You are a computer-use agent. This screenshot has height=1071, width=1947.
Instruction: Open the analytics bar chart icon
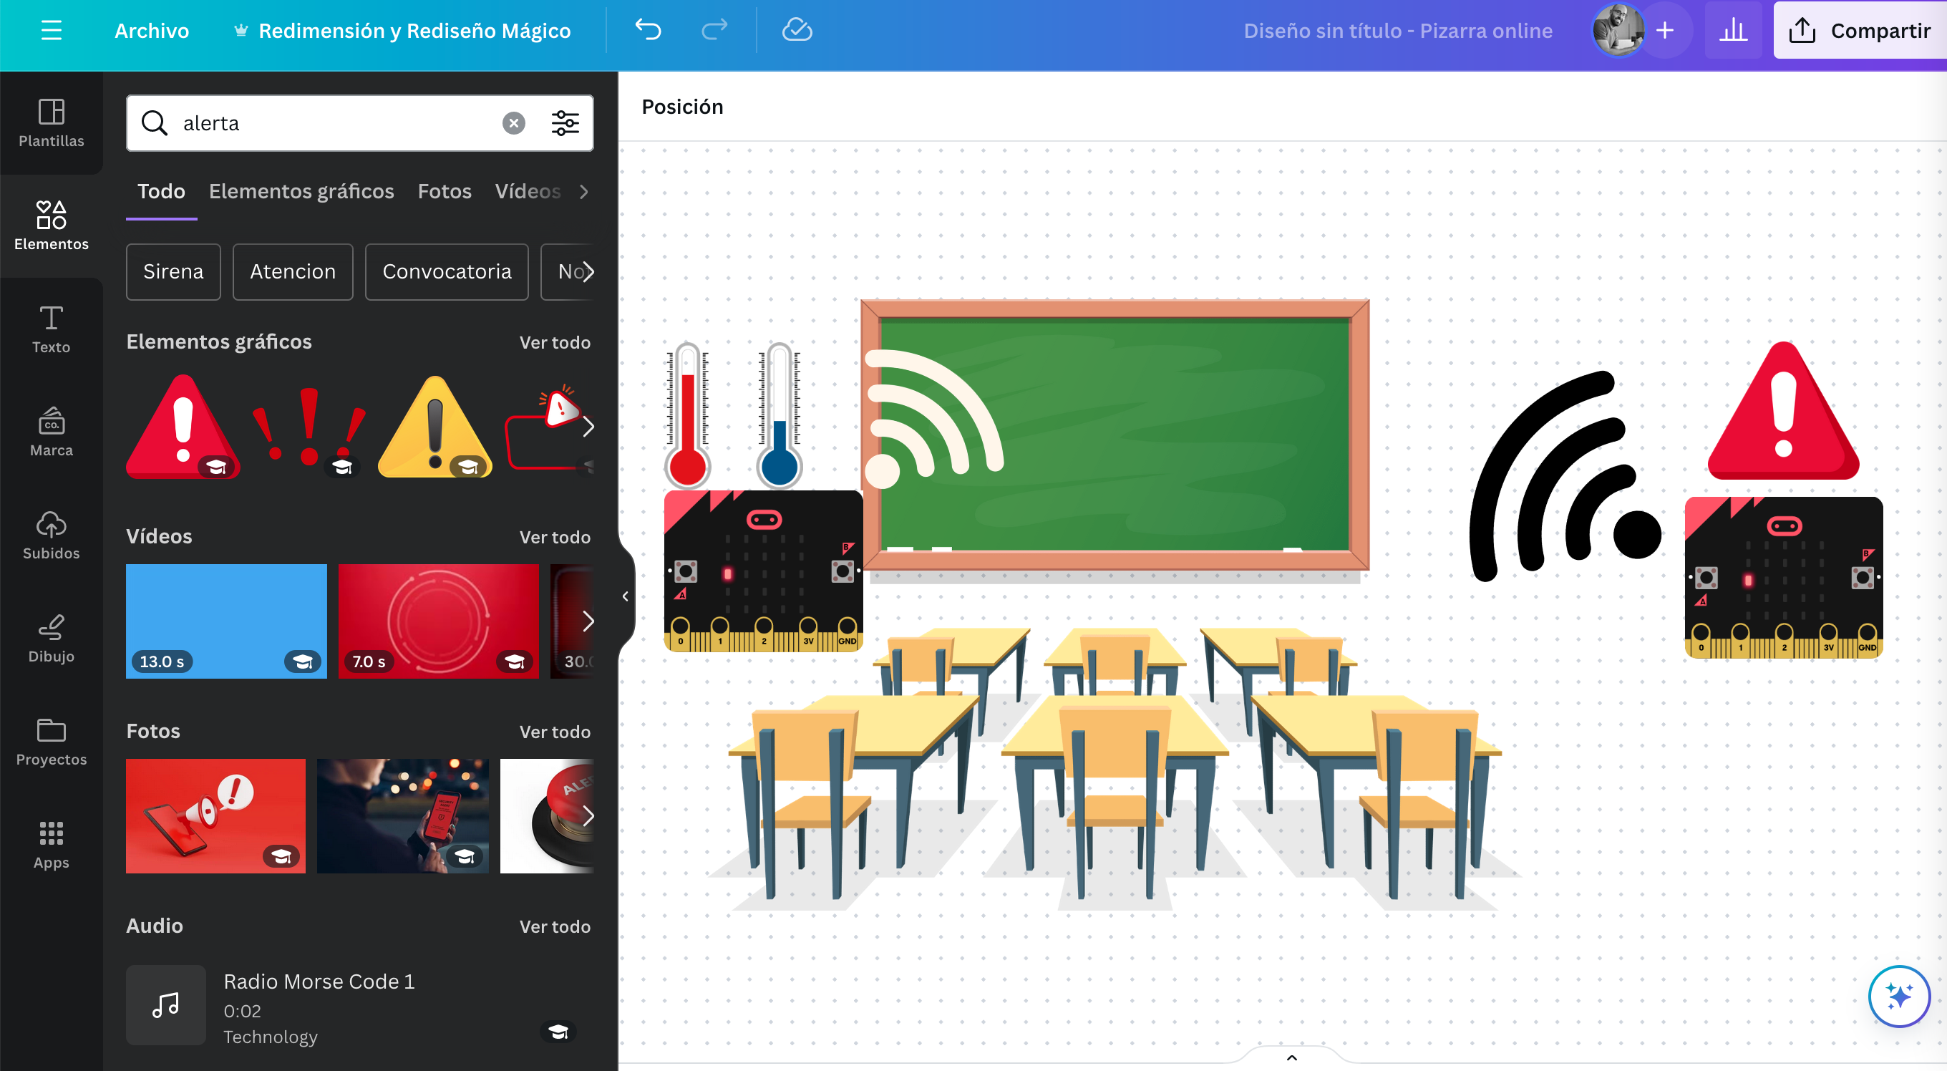[1732, 30]
